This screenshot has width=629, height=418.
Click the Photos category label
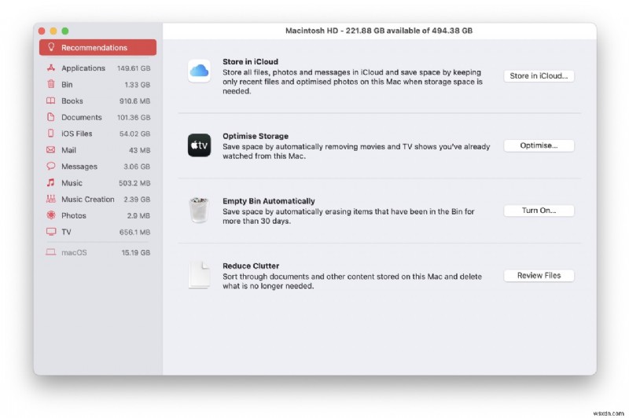point(74,215)
